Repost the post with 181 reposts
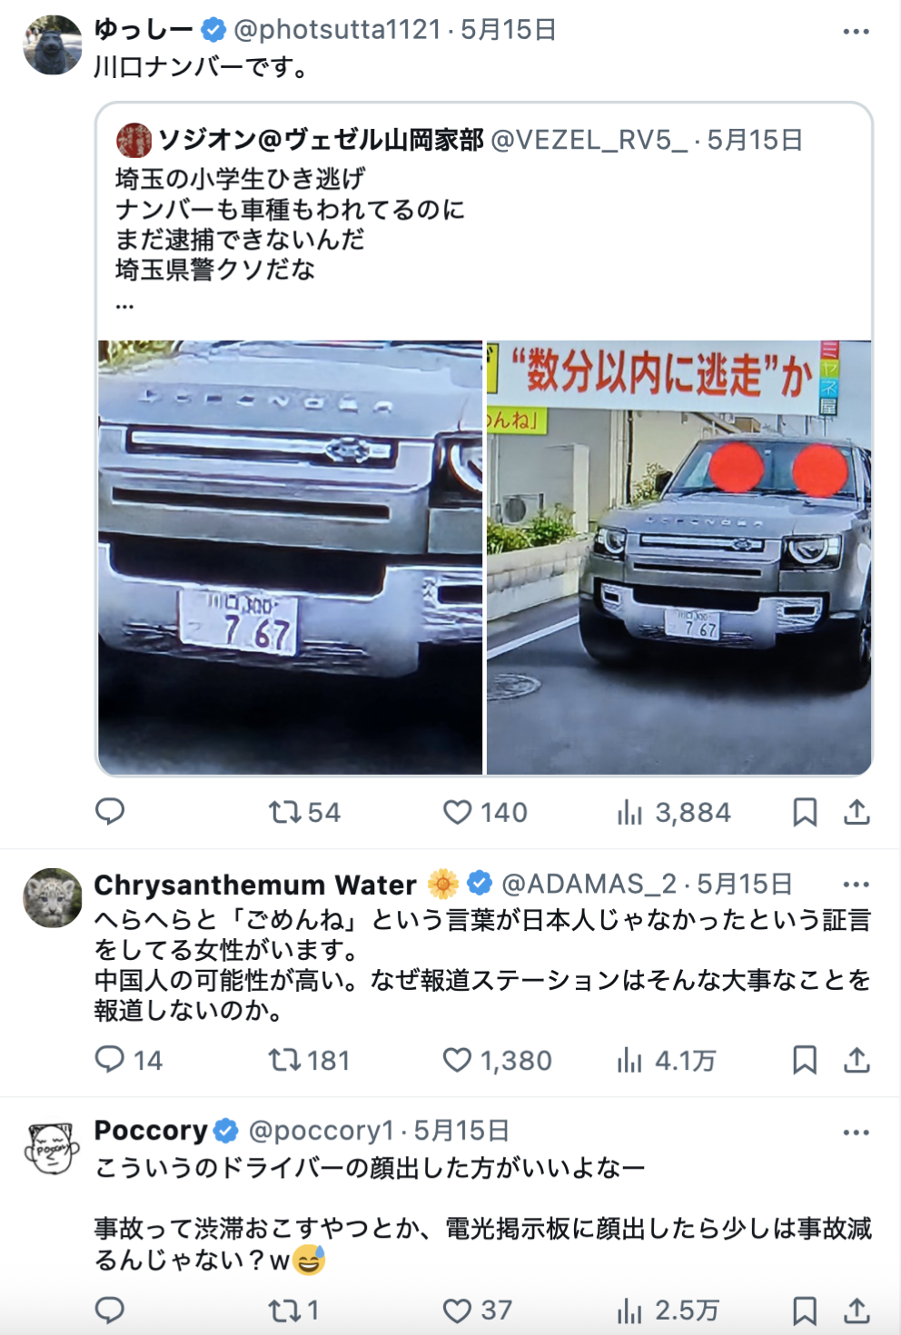The image size is (901, 1335). pyautogui.click(x=309, y=1060)
